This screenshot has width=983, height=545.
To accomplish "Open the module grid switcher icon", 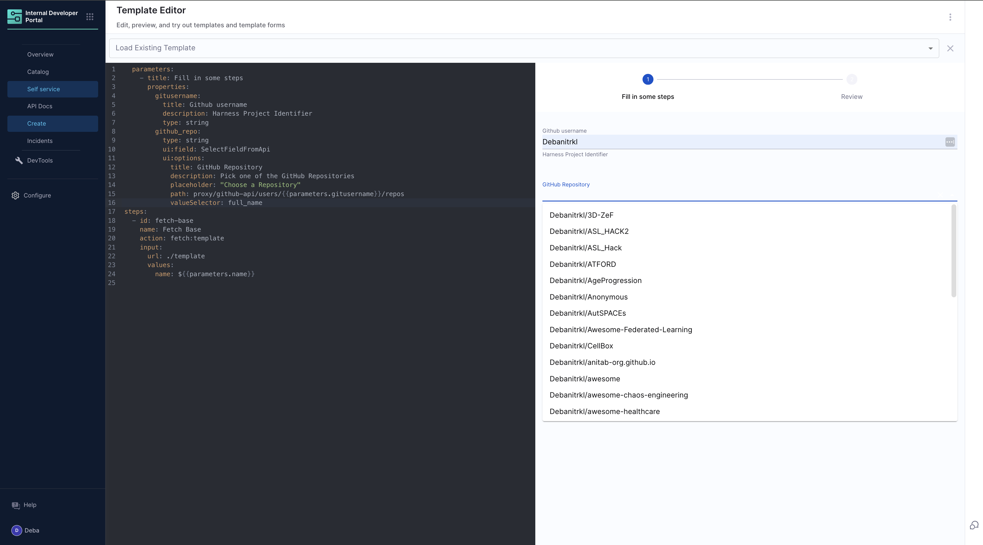I will 90,17.
